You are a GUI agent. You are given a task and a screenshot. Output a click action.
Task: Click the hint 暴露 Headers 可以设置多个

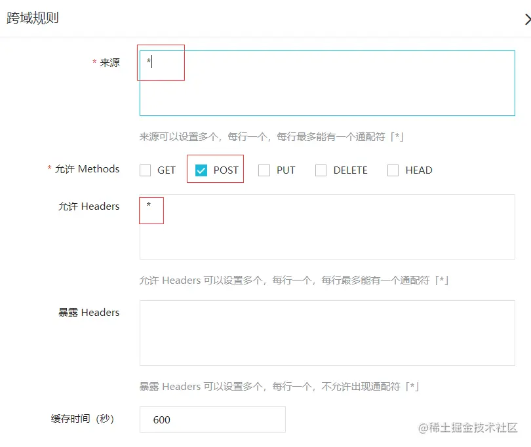[279, 387]
